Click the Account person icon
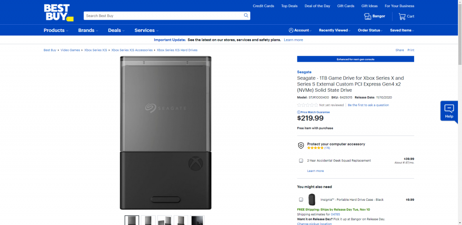 291,30
